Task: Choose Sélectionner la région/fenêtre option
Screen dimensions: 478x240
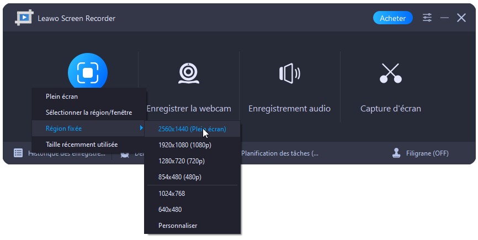Action: coord(89,113)
